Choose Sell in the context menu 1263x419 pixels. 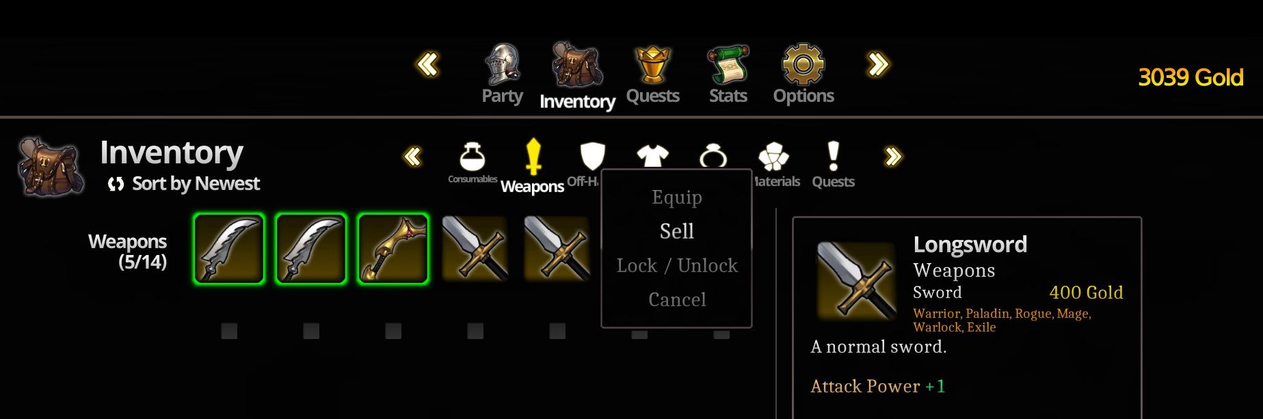coord(677,231)
